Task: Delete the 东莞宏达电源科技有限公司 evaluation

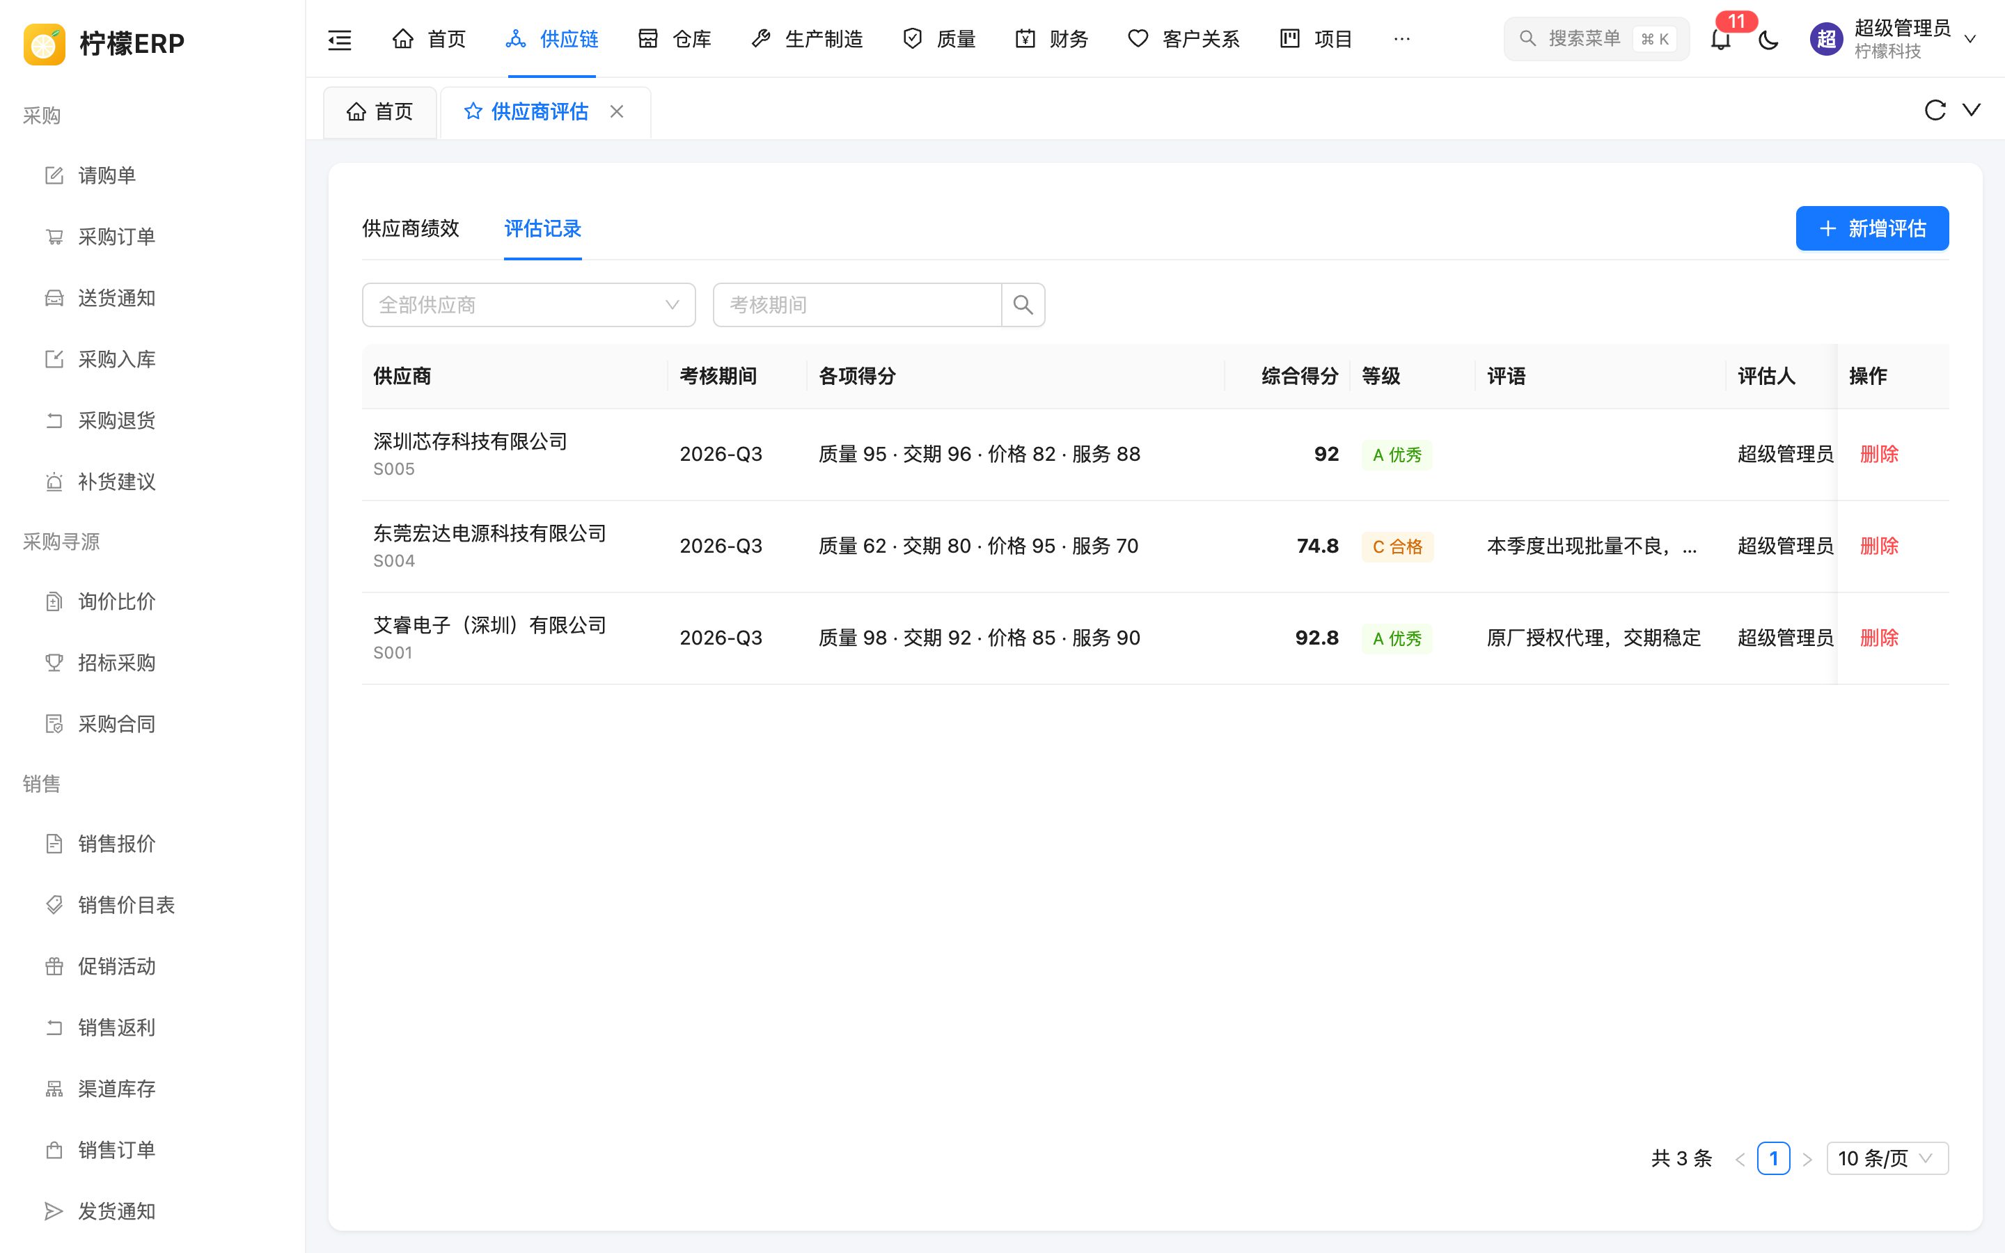Action: [1879, 546]
